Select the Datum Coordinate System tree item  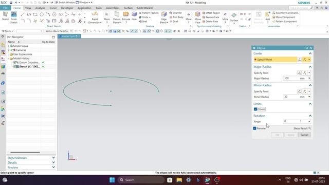[x=29, y=63]
